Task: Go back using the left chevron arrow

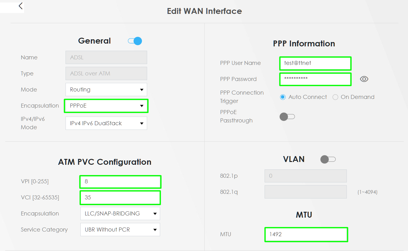Action: coord(20,6)
